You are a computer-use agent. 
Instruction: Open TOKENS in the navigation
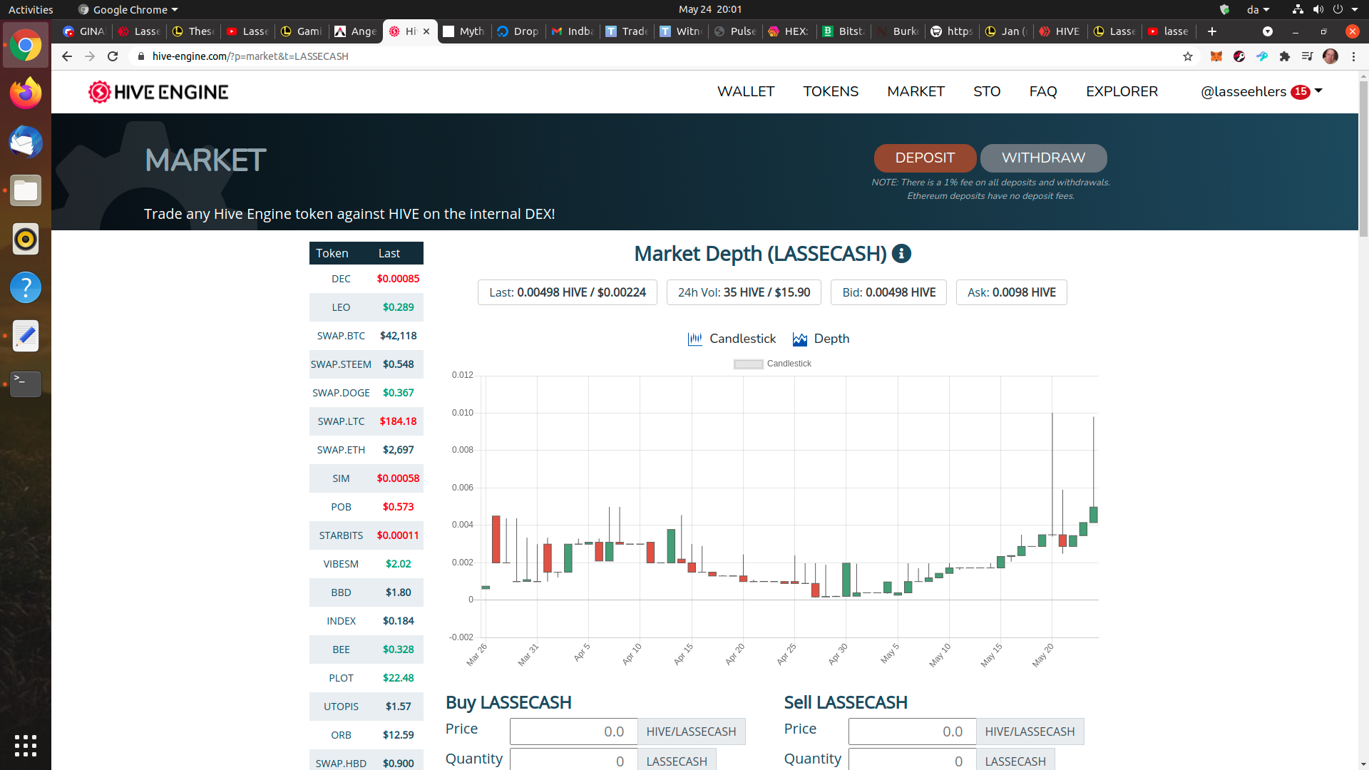831,91
